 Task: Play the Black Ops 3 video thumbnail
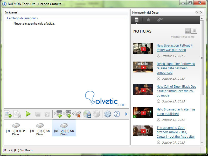tap(143, 90)
